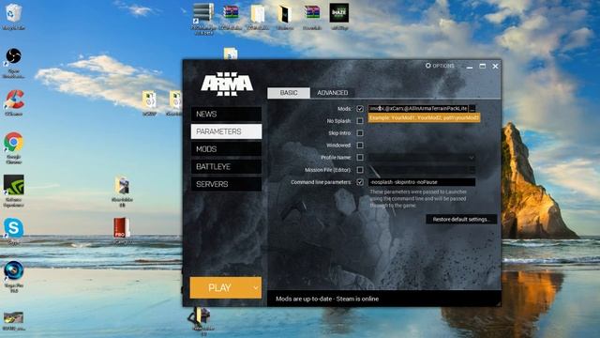Tick the Windowed checkbox
Screen dimensions: 600x338
pos(360,146)
